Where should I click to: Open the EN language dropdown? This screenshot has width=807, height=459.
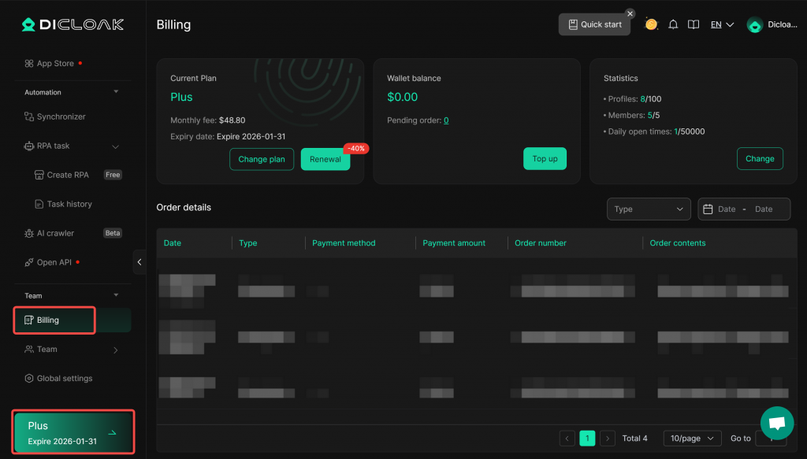point(722,24)
